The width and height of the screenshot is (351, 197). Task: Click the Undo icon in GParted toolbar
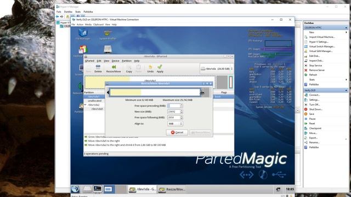[150, 68]
